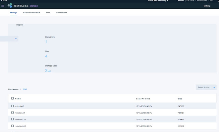Click the reflection3.tiff file name

21,126
